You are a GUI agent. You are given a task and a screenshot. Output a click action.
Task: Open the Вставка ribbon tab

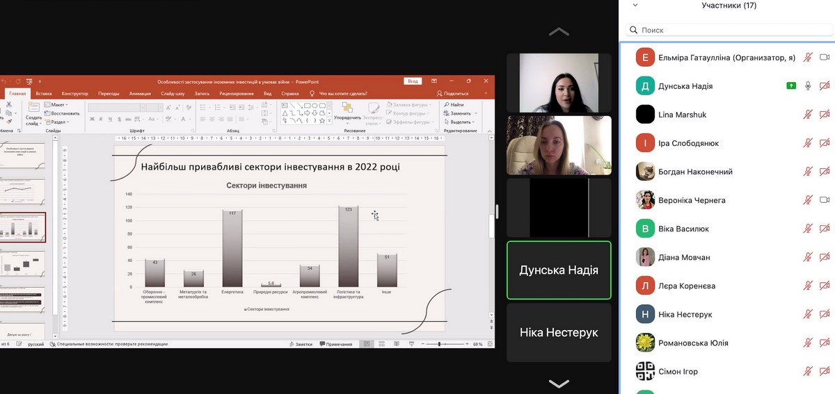point(44,93)
